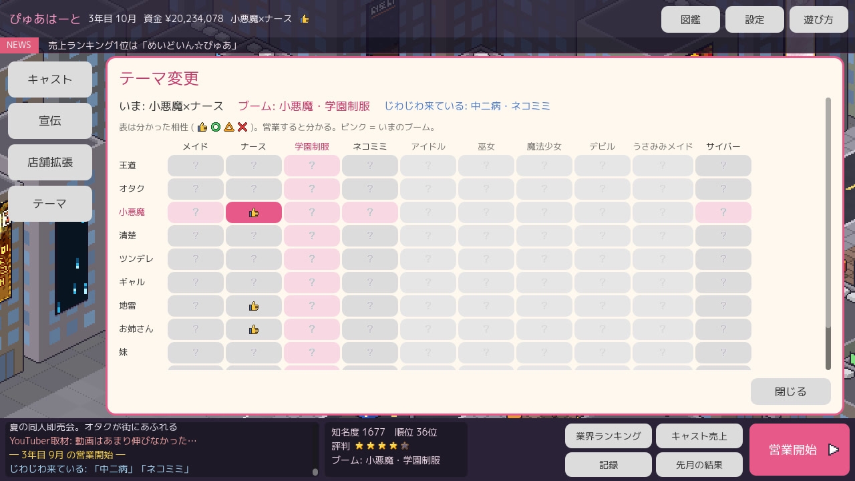Screen dimensions: 855x481
Task: Select the 地雷 × デビル cell
Action: click(603, 306)
